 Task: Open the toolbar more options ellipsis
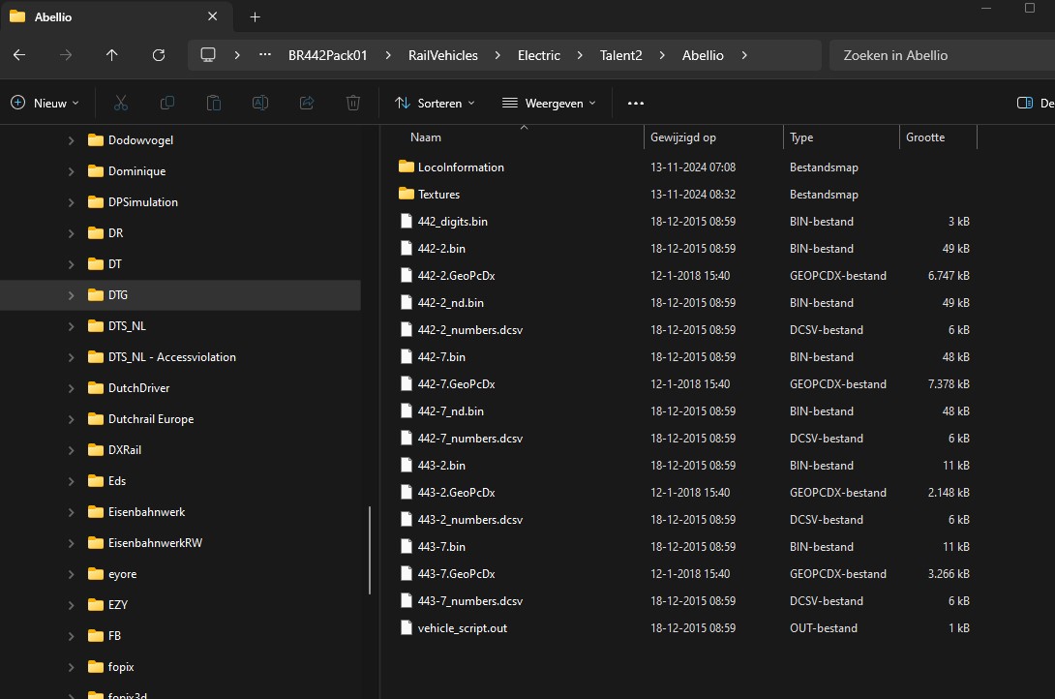coord(636,103)
